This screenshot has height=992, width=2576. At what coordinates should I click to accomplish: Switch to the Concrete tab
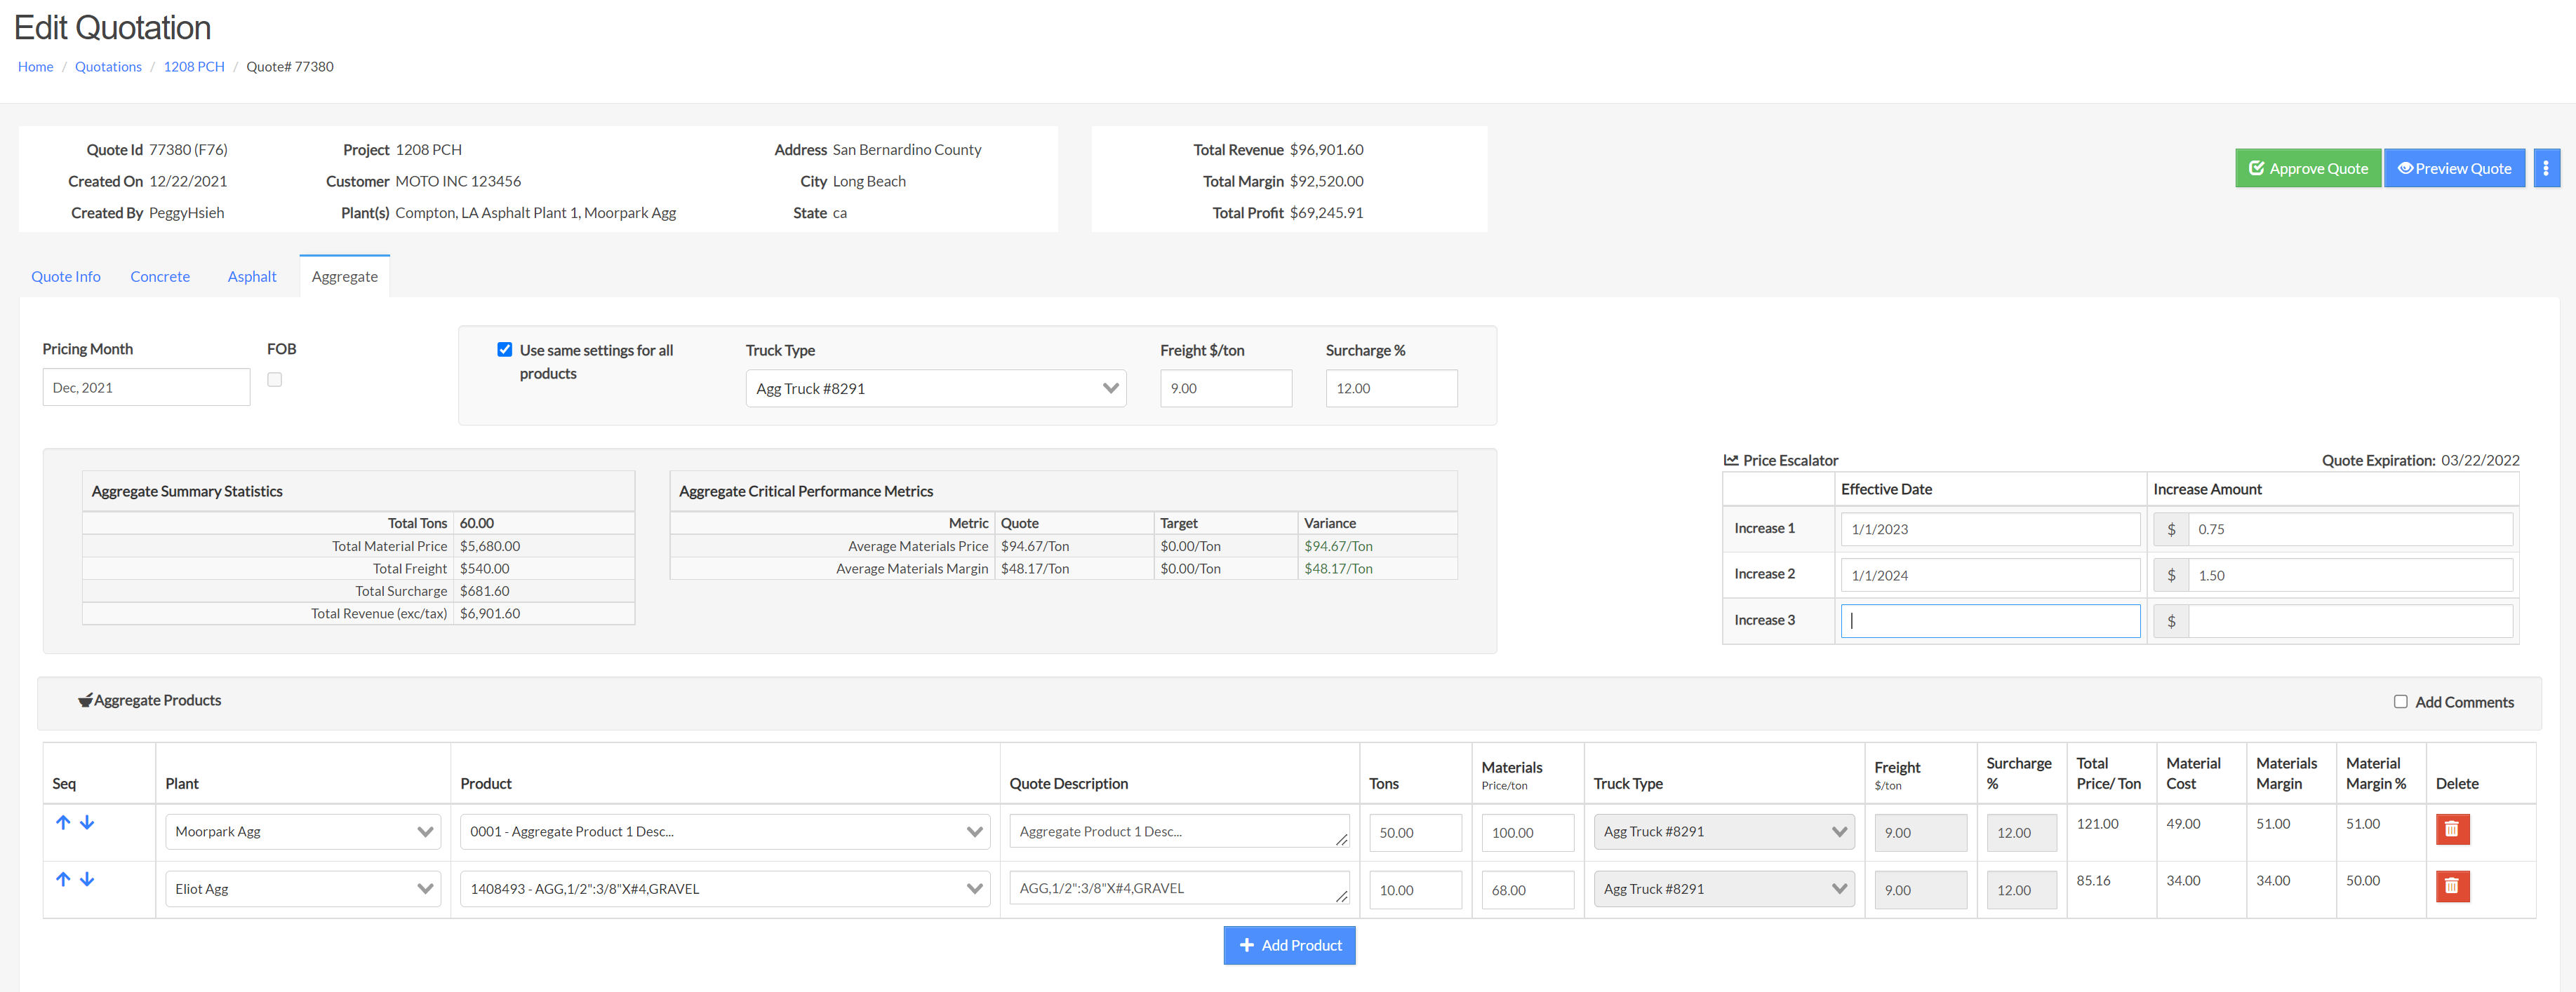[x=160, y=277]
